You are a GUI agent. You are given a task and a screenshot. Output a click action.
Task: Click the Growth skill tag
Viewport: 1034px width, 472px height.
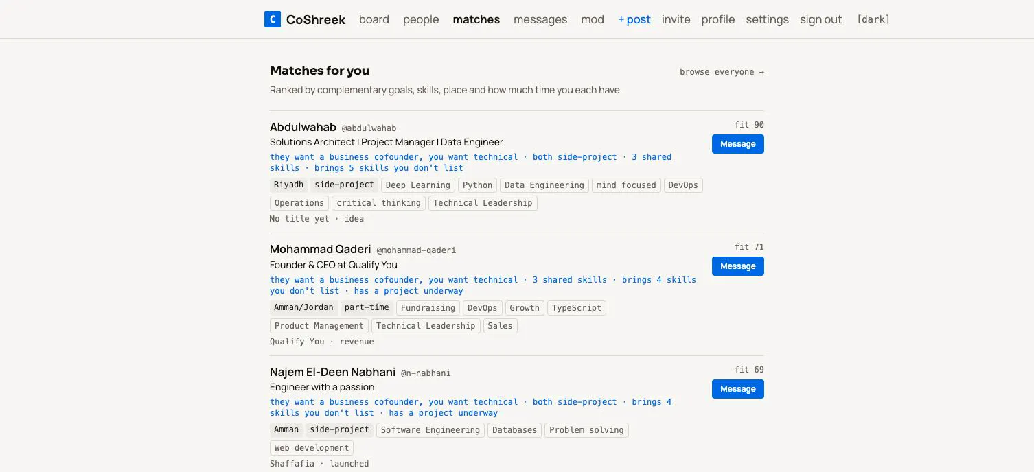click(525, 308)
